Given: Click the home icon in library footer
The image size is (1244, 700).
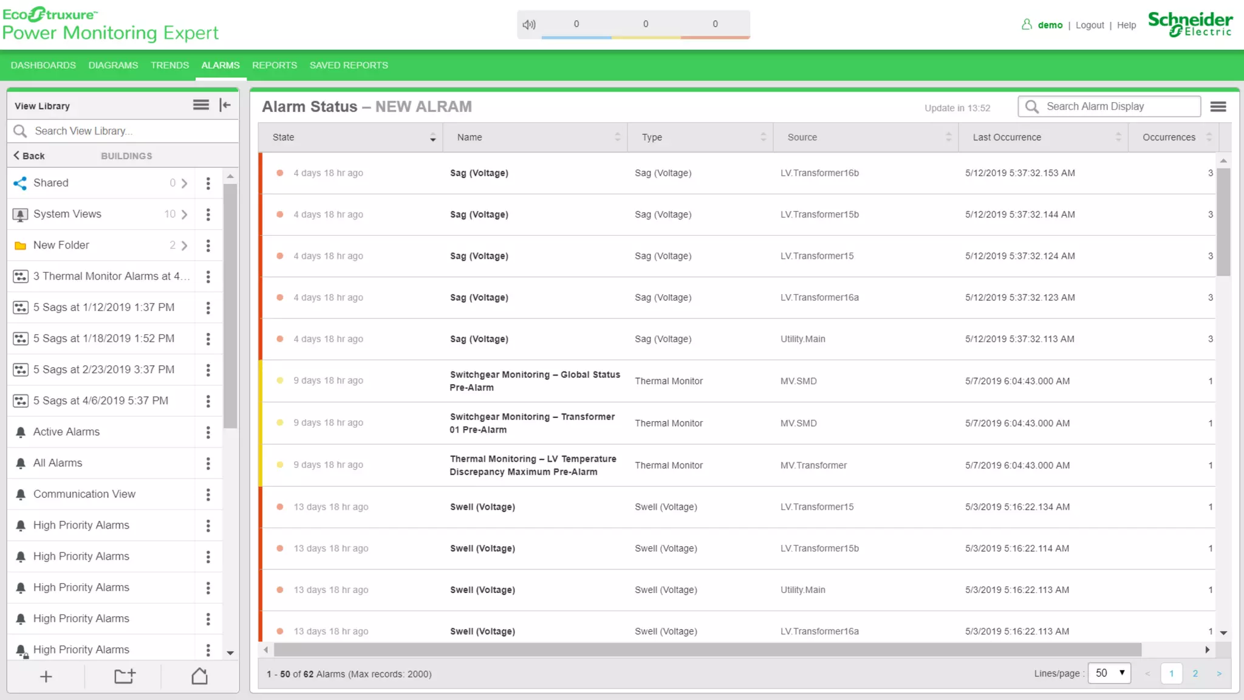Looking at the screenshot, I should coord(199,676).
